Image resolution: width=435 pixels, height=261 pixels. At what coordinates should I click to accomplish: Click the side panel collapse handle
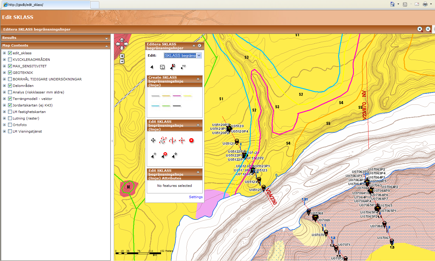(112, 141)
